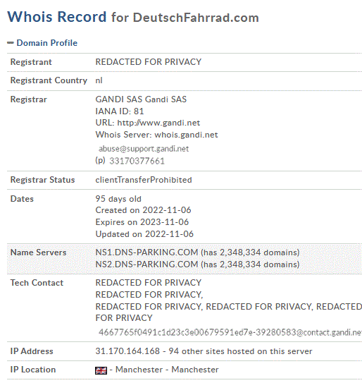
Task: Click the Tech Contact row label
Action: [37, 283]
